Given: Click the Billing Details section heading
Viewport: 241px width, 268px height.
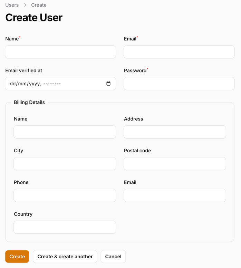Looking at the screenshot, I should pos(29,102).
